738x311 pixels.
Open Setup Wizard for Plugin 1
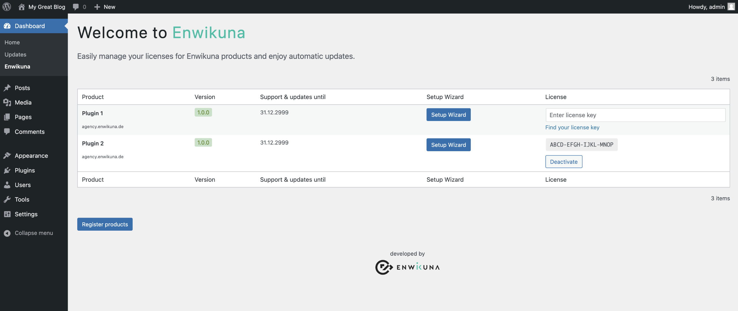449,115
